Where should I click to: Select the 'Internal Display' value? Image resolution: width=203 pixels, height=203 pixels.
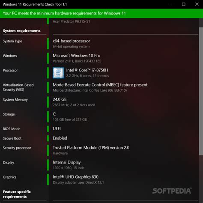67,162
